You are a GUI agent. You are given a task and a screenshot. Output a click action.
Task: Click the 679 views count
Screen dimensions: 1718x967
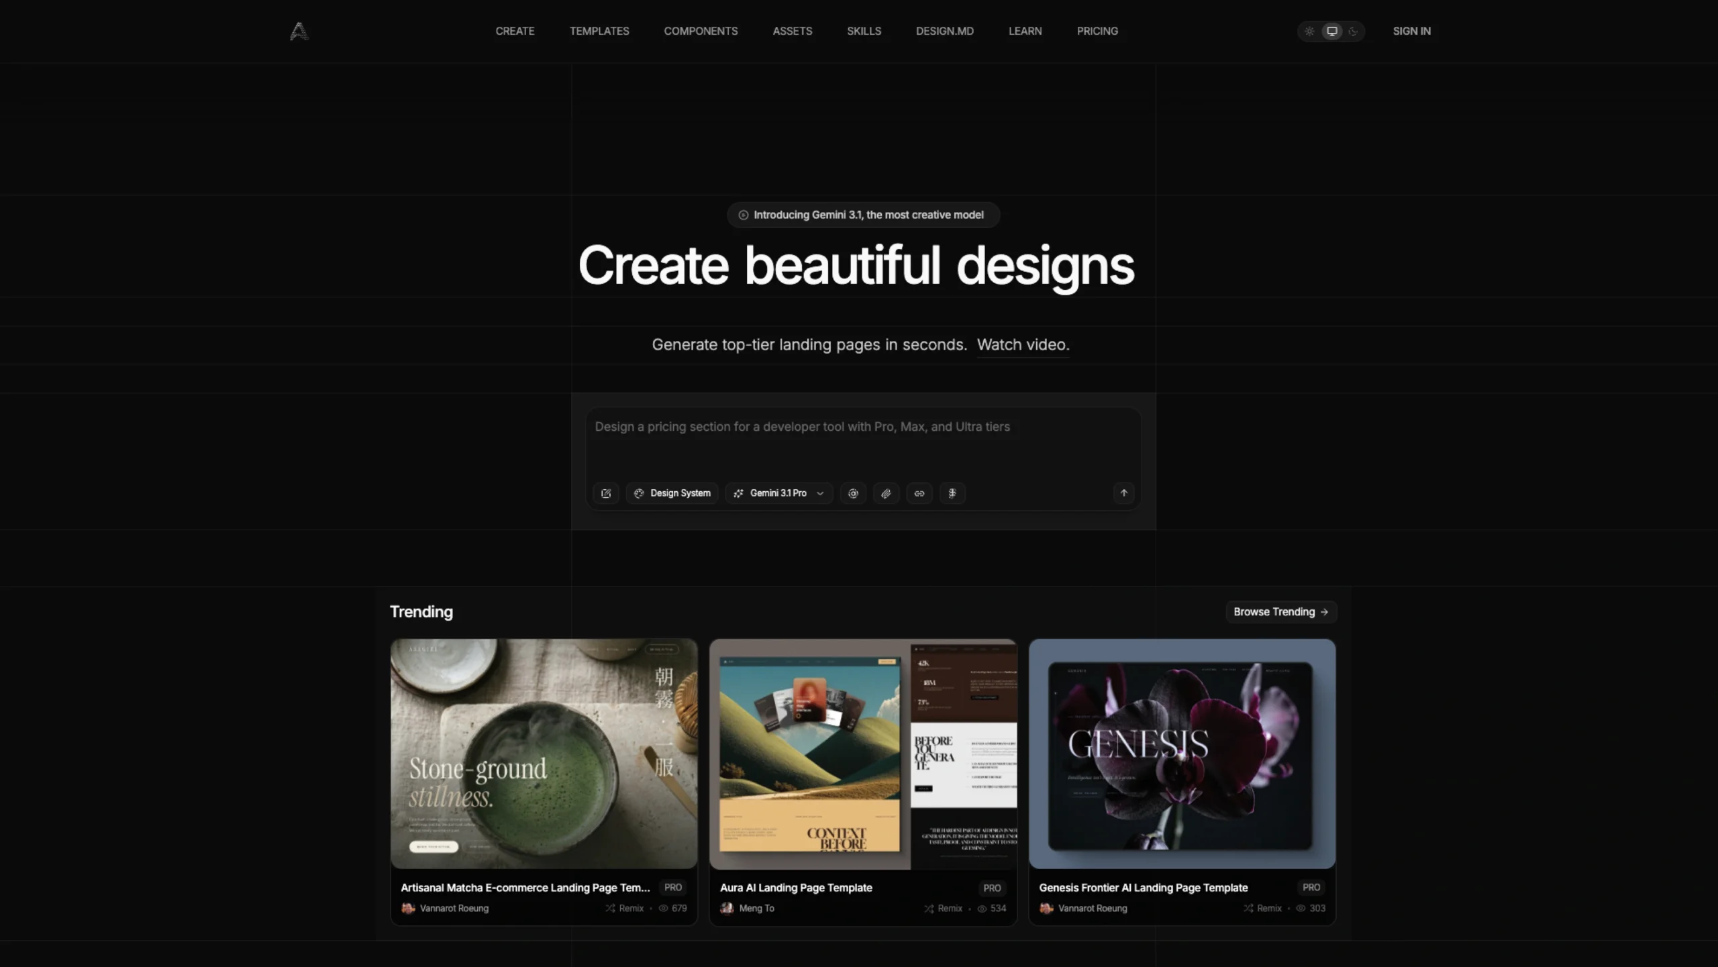[x=672, y=908]
